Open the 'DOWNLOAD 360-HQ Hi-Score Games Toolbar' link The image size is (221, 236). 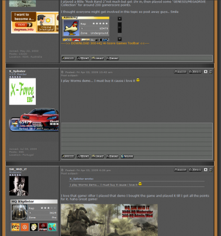coord(105,43)
